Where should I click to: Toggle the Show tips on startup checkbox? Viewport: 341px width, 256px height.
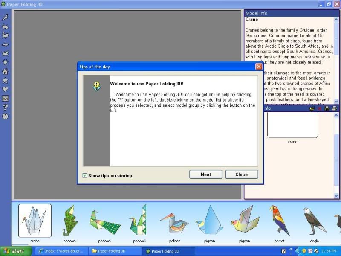coord(85,175)
